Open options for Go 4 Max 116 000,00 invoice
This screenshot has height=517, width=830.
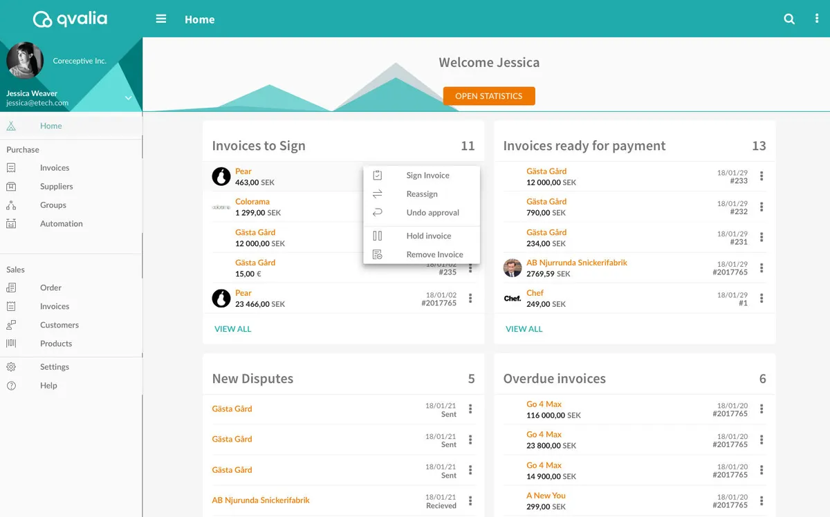click(x=762, y=409)
